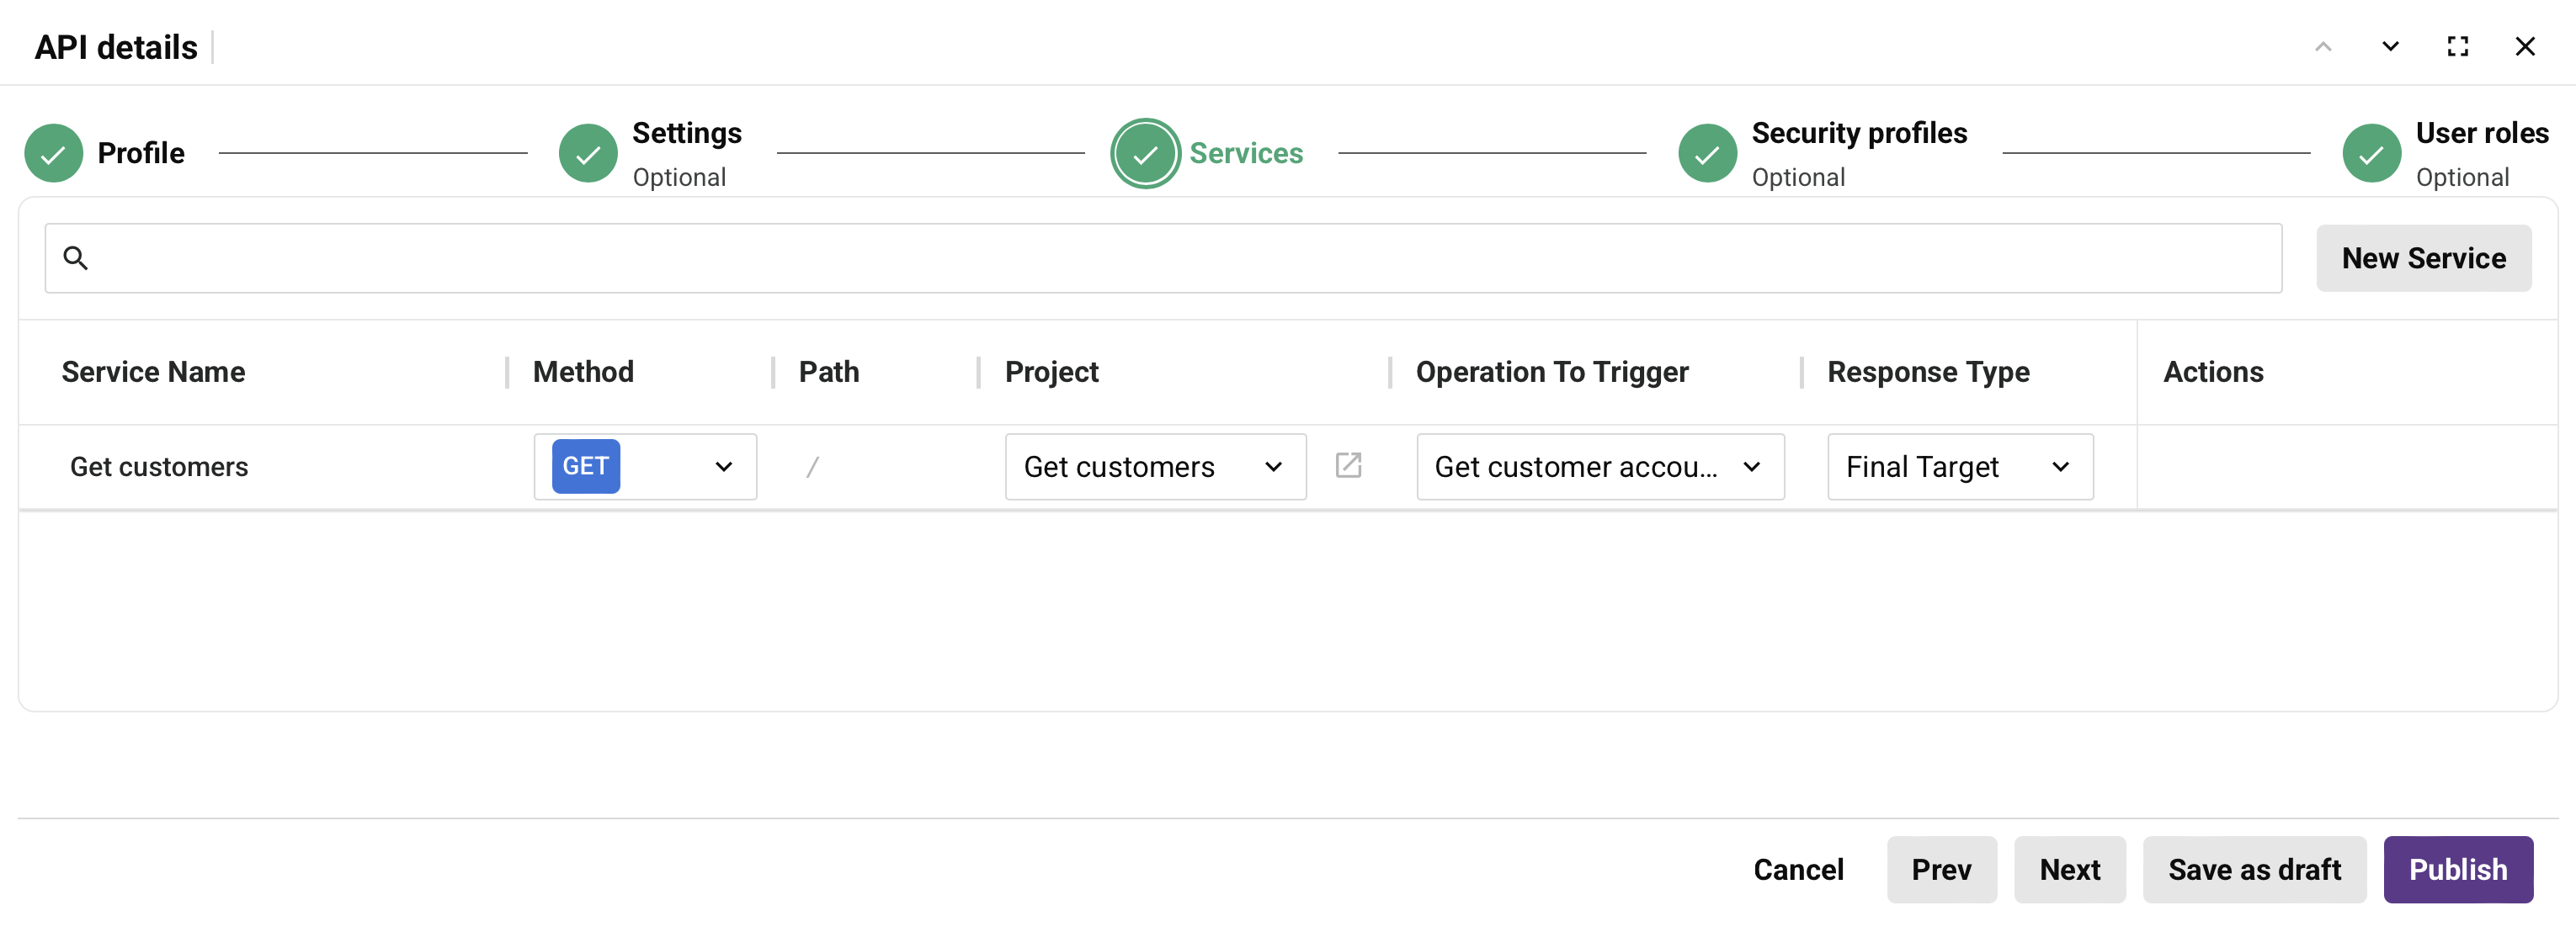Click the down chevron in header
This screenshot has height=932, width=2576.
point(2390,47)
